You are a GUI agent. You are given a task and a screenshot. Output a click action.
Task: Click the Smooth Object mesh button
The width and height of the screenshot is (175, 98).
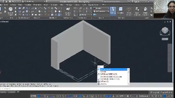pos(11,11)
